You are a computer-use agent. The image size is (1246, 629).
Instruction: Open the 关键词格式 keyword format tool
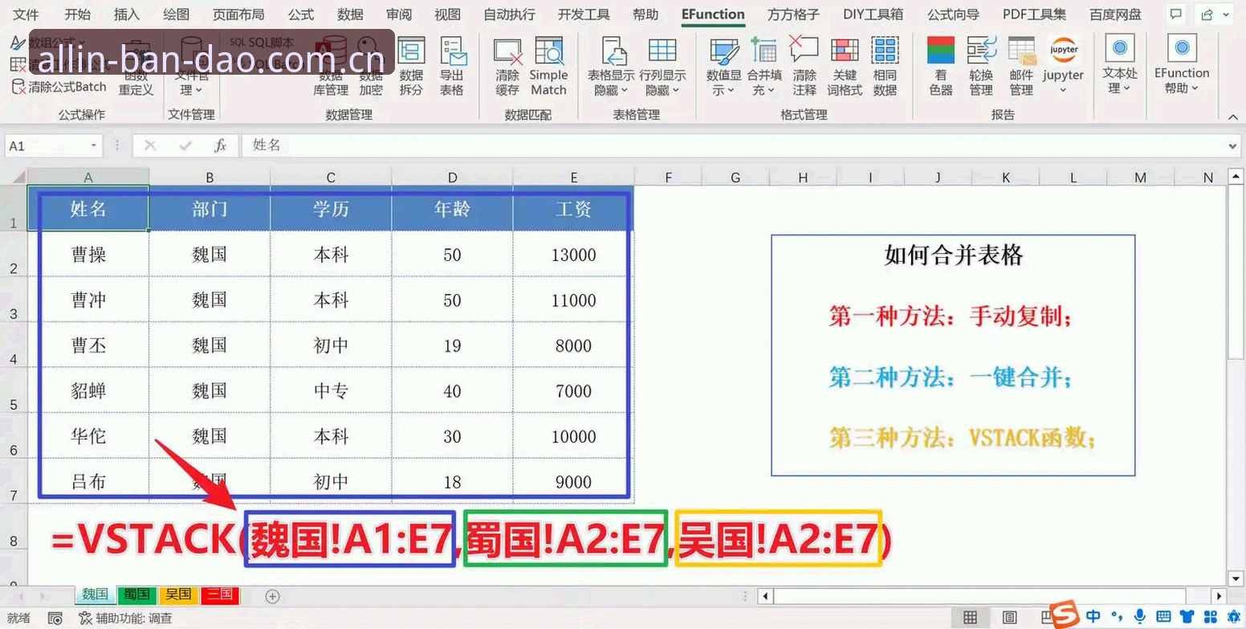click(x=845, y=67)
